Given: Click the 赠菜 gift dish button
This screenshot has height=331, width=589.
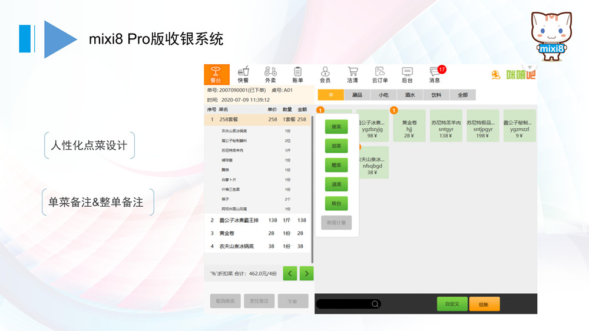Looking at the screenshot, I should (336, 165).
